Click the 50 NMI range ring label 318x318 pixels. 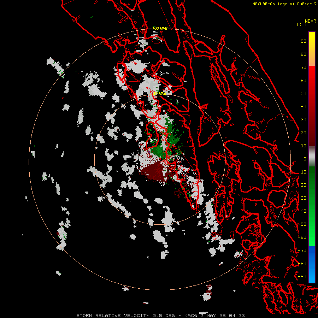160,94
